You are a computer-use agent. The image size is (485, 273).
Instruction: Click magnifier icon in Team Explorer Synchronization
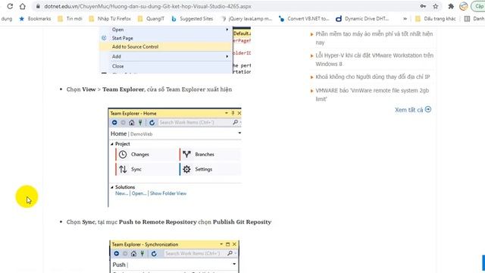click(x=230, y=253)
